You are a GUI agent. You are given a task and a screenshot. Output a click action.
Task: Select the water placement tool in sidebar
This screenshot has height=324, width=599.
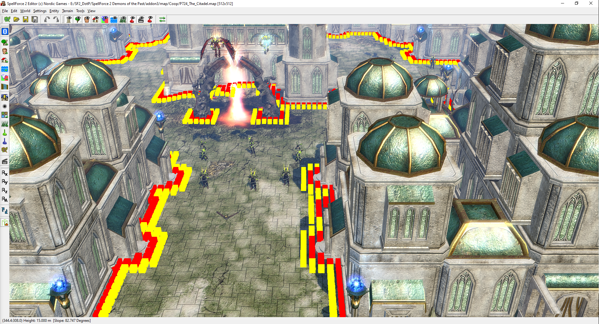tap(5, 69)
